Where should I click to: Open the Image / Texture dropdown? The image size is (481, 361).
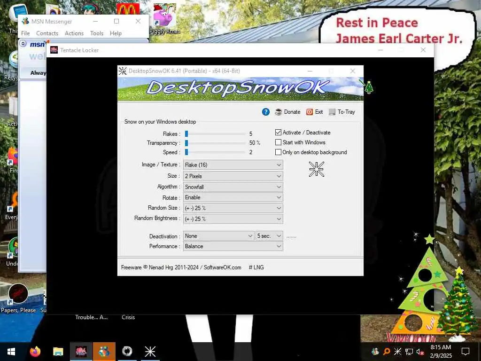pyautogui.click(x=233, y=165)
